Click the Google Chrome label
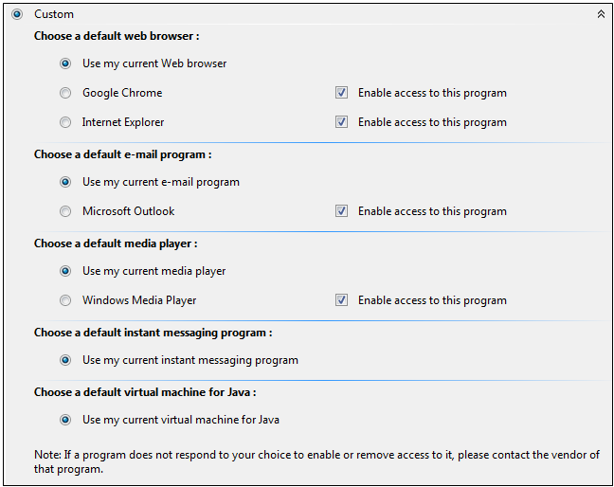The height and width of the screenshot is (487, 614). [x=122, y=93]
